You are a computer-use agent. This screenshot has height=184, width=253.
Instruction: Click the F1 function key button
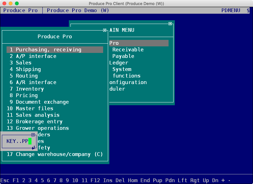(x=16, y=180)
